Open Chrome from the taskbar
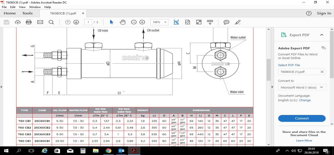 (109, 151)
